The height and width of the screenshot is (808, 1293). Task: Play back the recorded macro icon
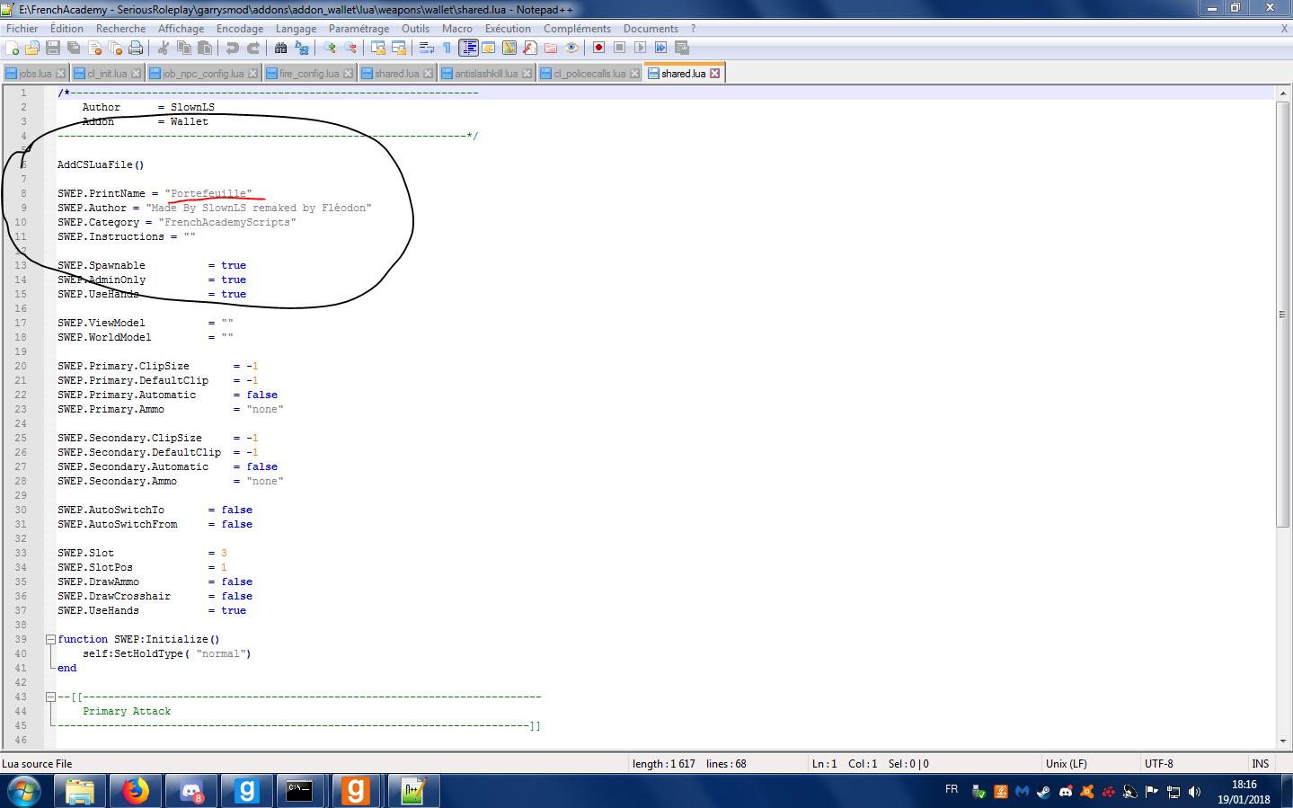[x=640, y=48]
